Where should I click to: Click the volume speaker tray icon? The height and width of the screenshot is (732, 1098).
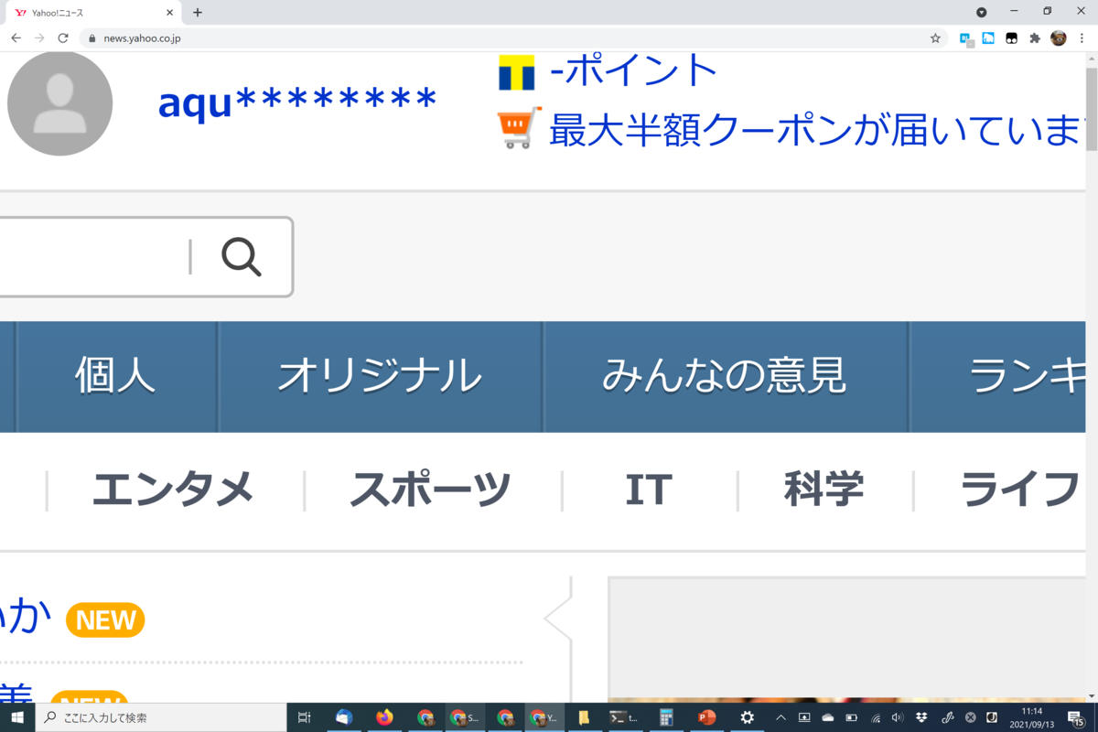(x=898, y=718)
